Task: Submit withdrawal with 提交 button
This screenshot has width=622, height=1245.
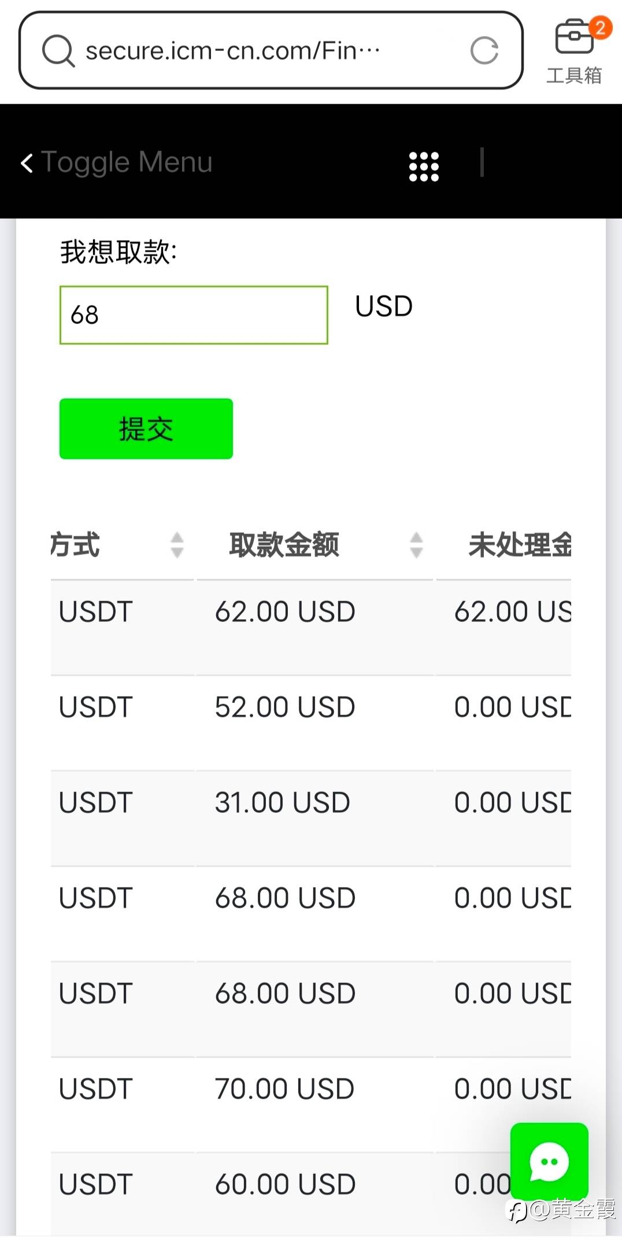Action: coord(146,429)
